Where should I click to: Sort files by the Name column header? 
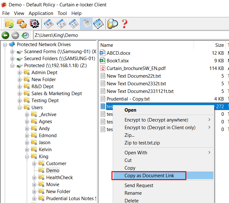[107, 45]
